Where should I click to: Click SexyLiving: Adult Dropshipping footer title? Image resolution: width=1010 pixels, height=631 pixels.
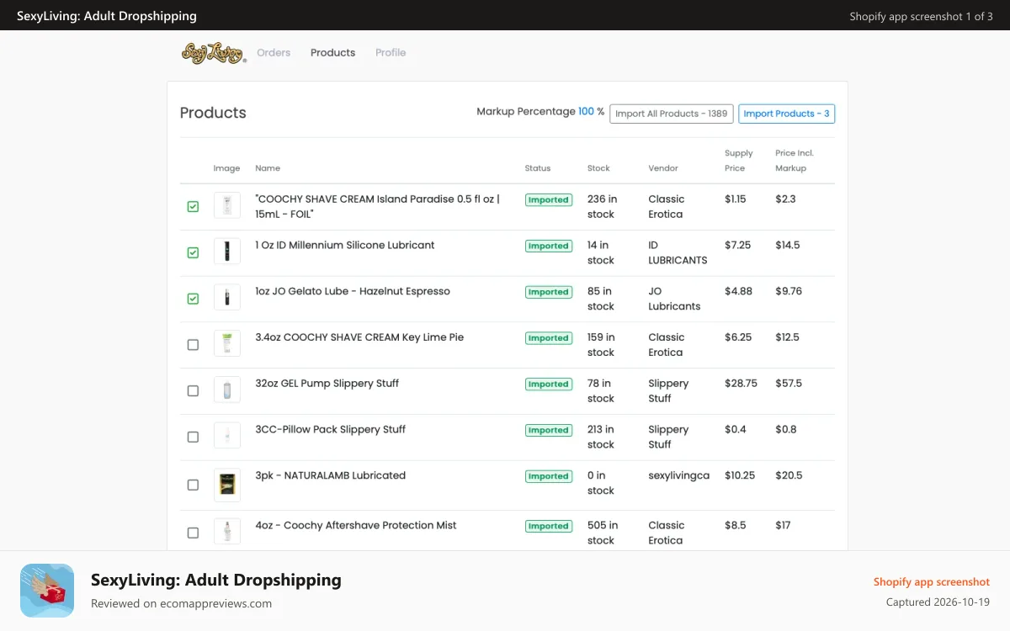click(x=216, y=580)
